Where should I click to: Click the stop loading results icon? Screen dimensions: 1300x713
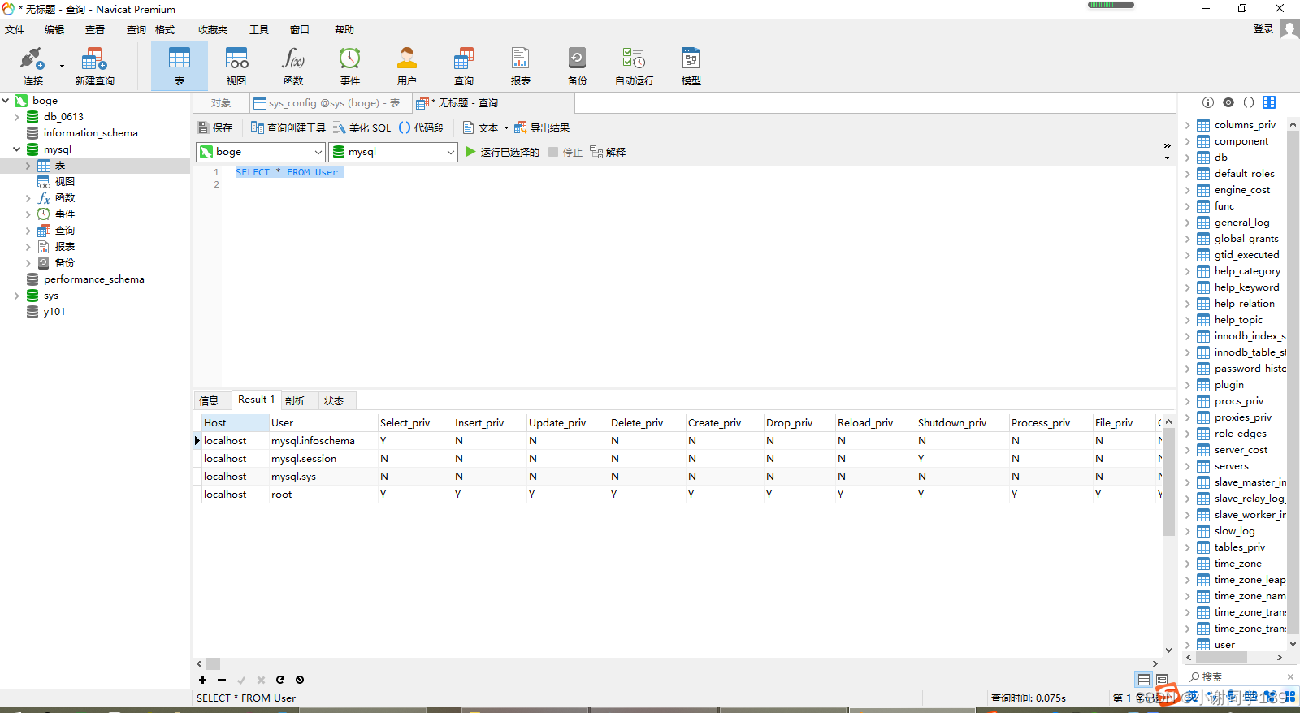(x=300, y=680)
